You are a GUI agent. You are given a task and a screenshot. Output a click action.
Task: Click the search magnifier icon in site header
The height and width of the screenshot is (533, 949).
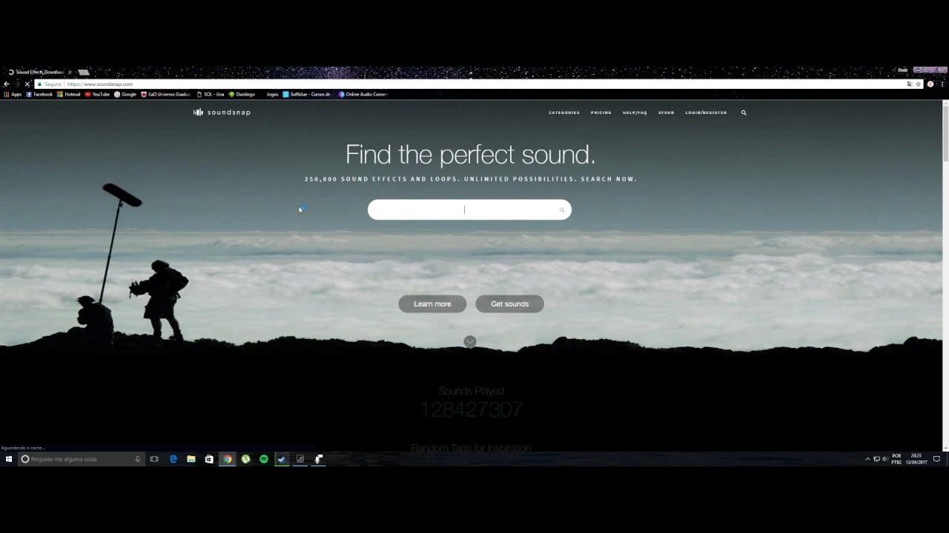744,113
